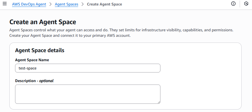Viewport: 252px width, 112px height.
Task: Click chevron before Create Agent Space breadcrumb
Action: [83, 4]
